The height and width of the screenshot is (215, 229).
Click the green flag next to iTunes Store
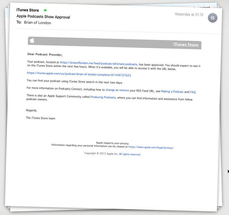pyautogui.click(x=45, y=11)
